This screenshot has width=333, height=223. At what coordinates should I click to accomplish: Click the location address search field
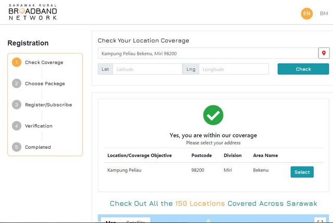208,53
